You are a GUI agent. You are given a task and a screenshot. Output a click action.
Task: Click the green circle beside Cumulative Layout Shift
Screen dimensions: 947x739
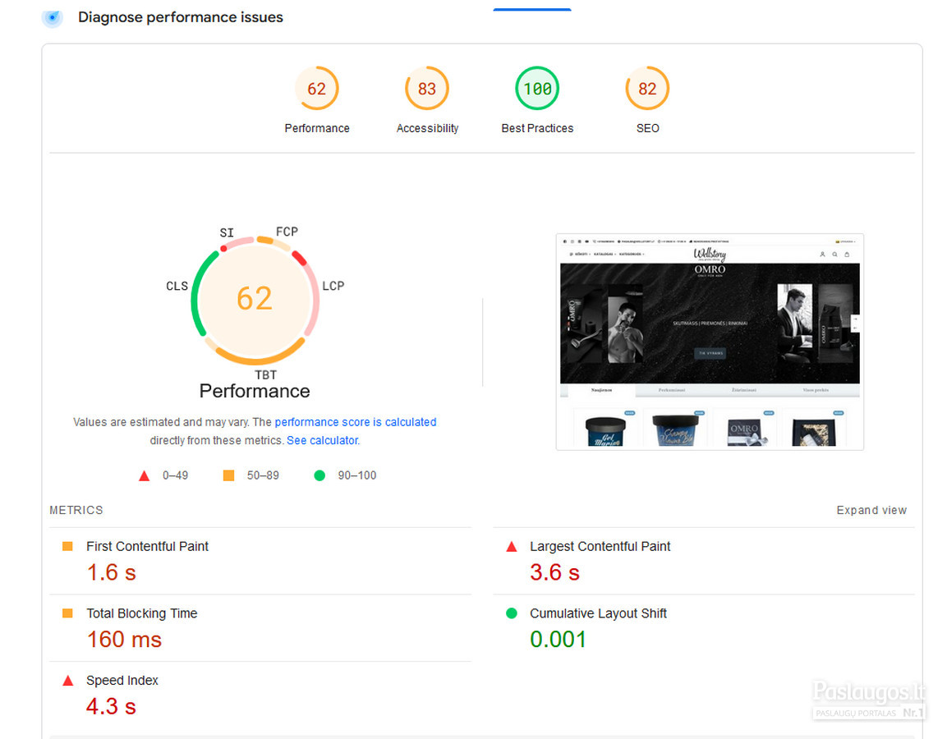click(512, 613)
